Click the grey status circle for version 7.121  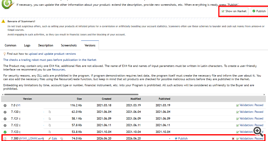[x=5, y=119]
